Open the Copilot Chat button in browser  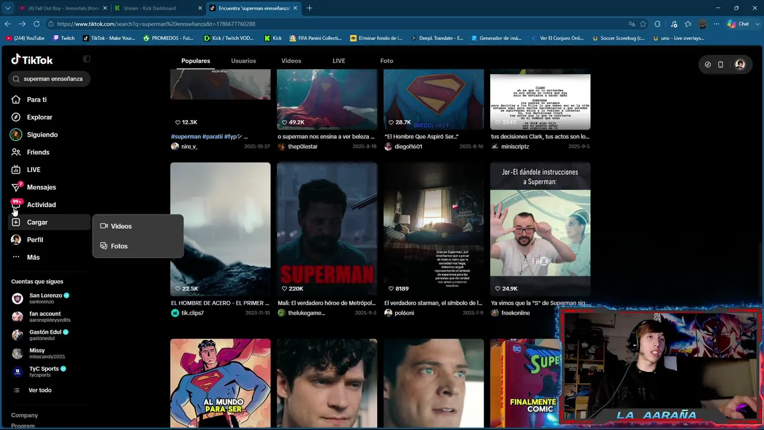coord(738,24)
